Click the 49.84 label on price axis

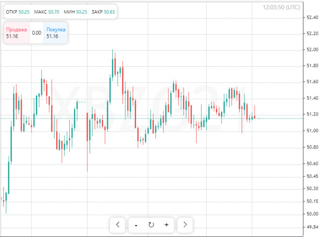tap(312, 227)
